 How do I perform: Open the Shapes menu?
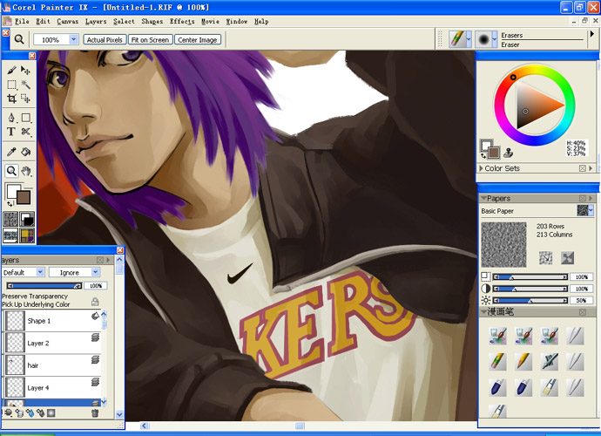(x=152, y=22)
